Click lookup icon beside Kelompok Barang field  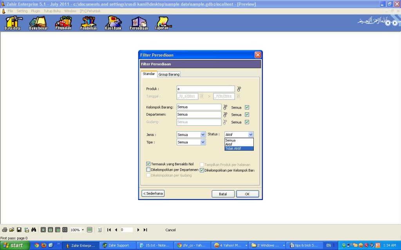(x=225, y=107)
